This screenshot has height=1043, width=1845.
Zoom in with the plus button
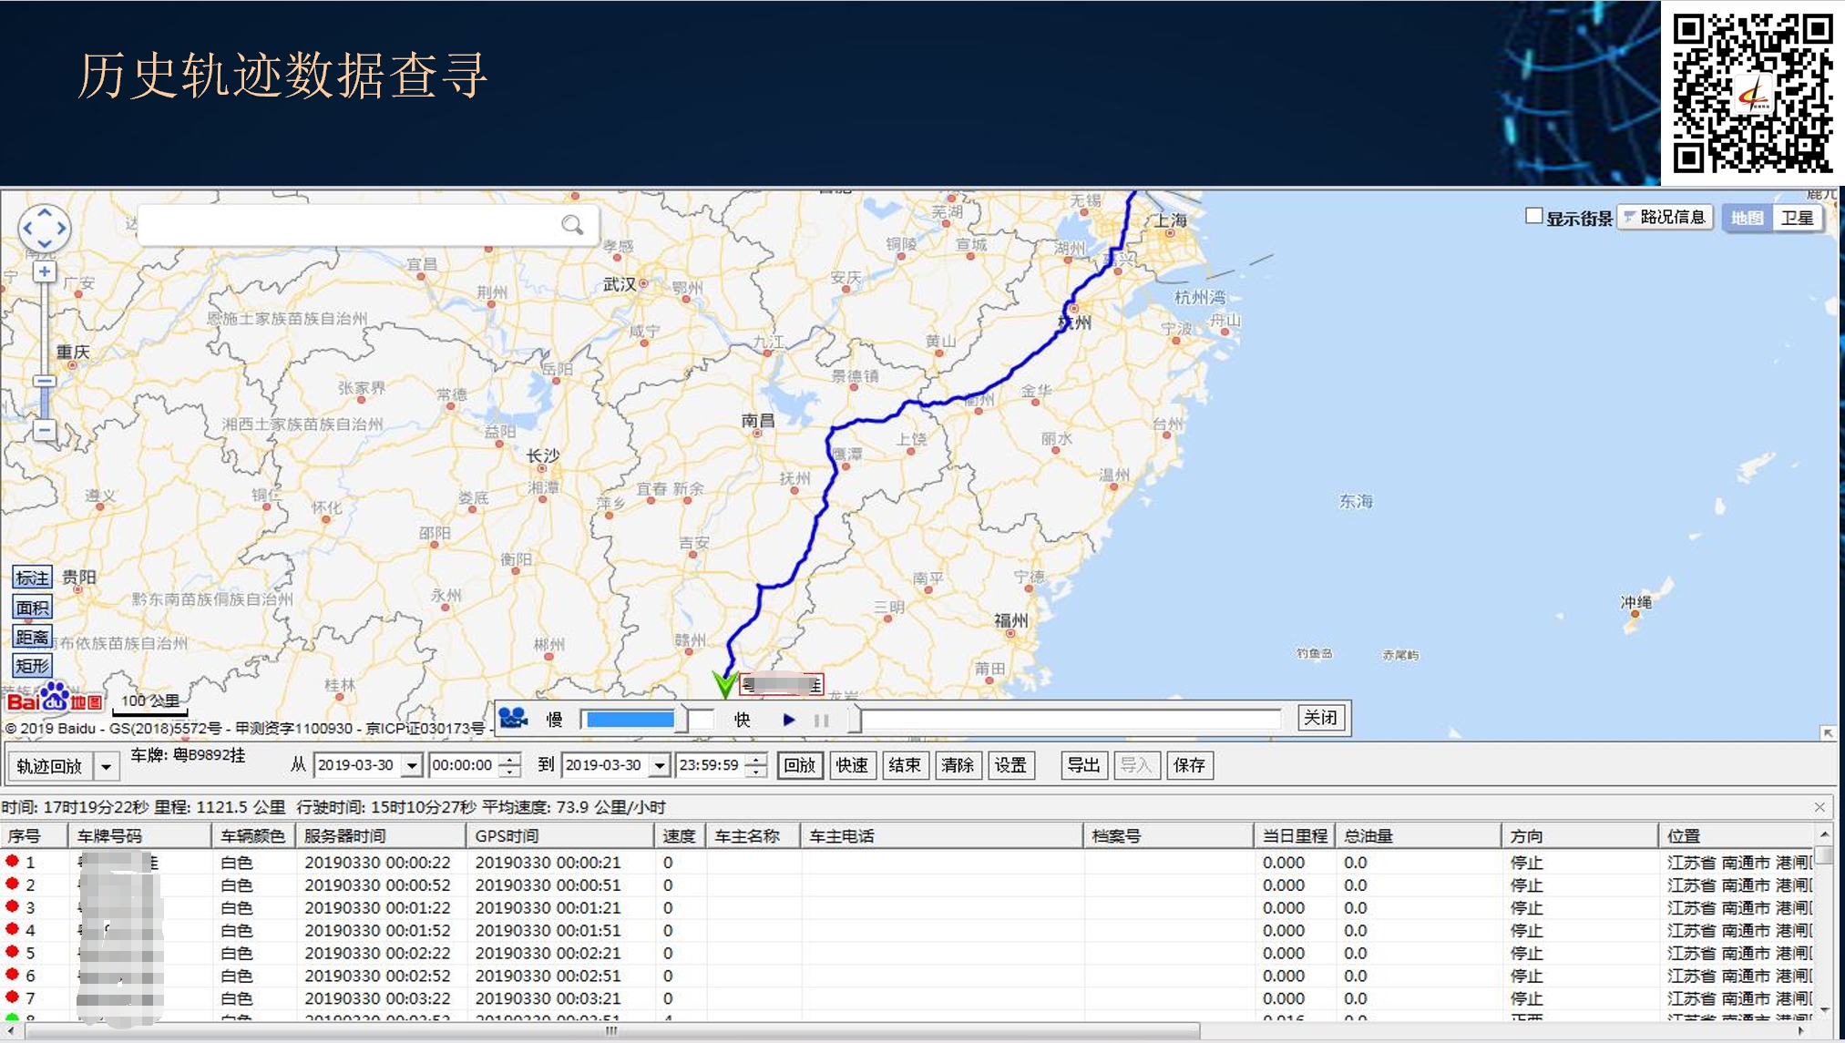(x=44, y=271)
